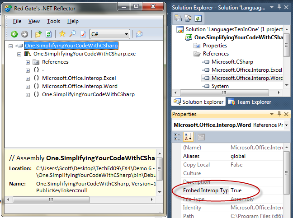Maximize the .NET Reflector window

pos(136,7)
